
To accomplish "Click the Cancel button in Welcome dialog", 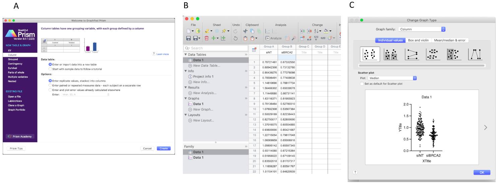I will [147, 148].
